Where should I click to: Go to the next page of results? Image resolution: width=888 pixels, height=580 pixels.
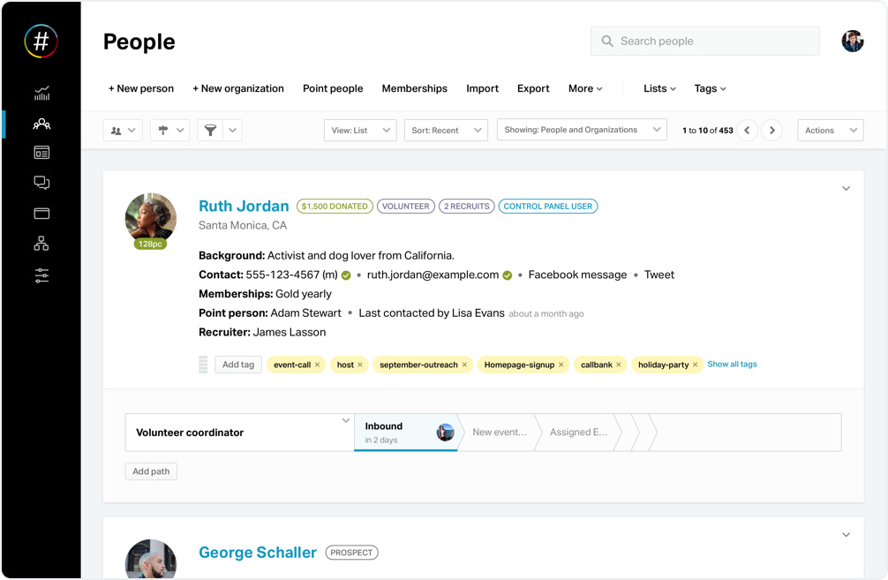[x=771, y=131]
